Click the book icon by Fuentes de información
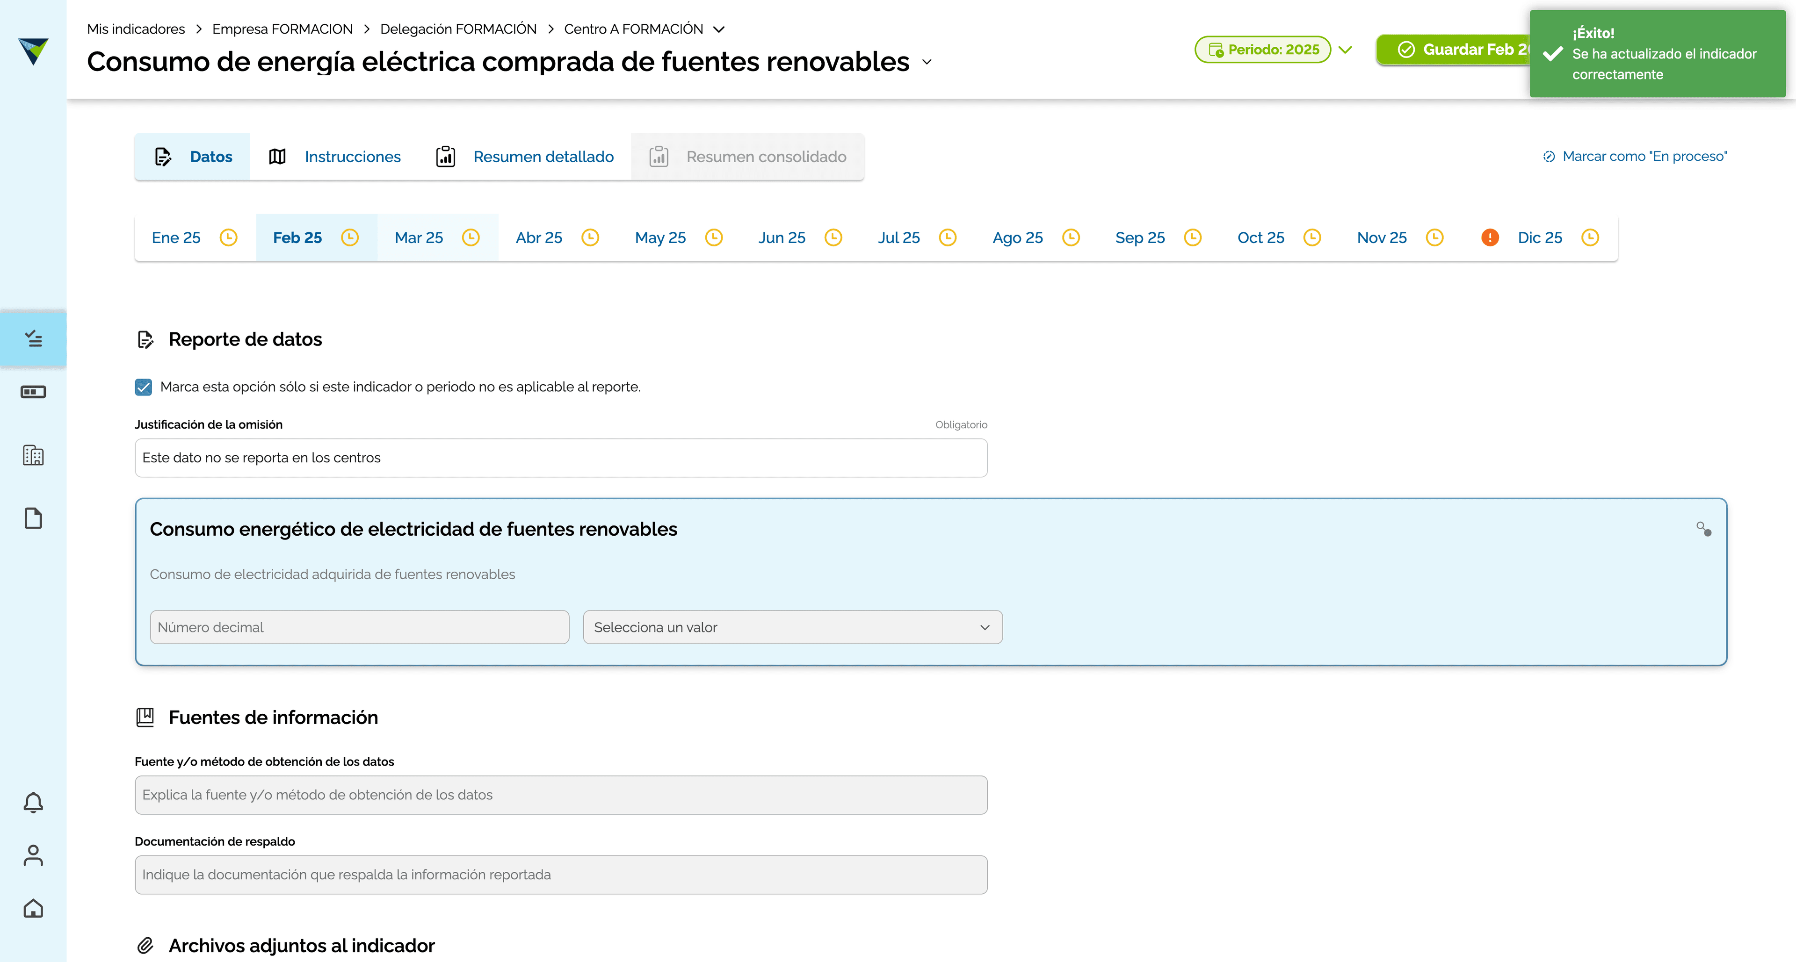 145,718
